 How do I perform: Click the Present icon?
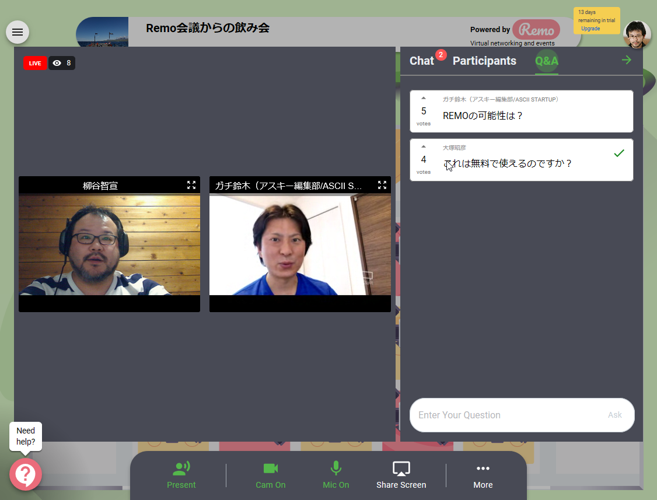[181, 468]
